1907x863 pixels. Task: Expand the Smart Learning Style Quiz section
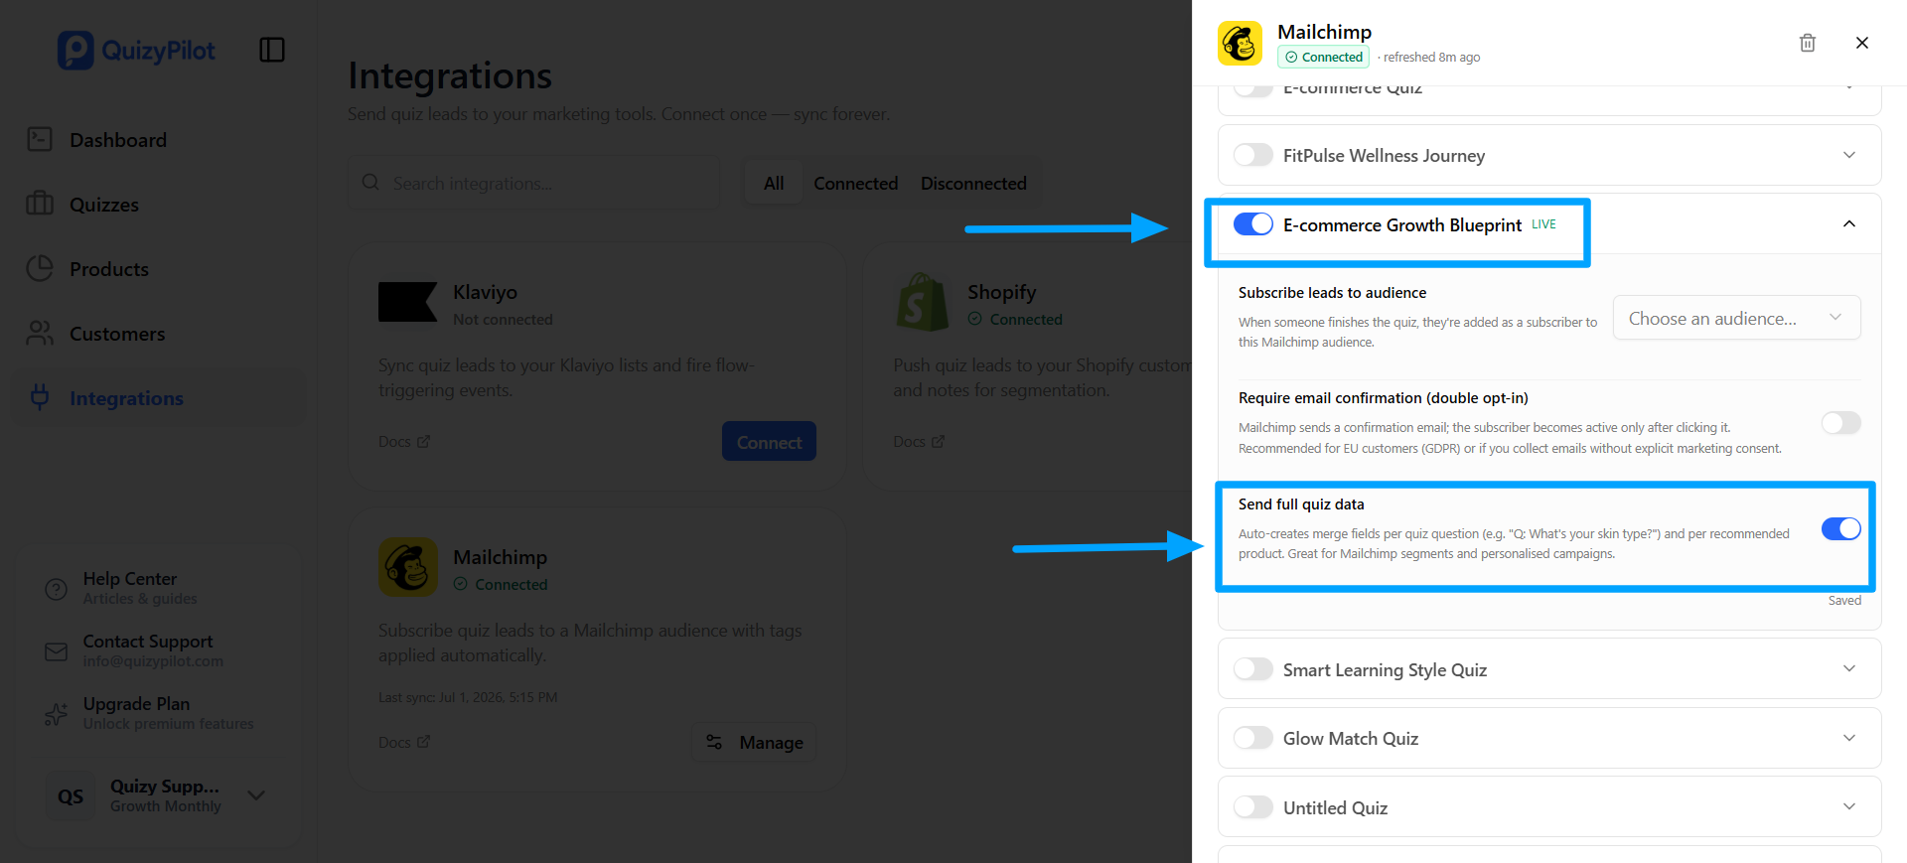(1849, 668)
